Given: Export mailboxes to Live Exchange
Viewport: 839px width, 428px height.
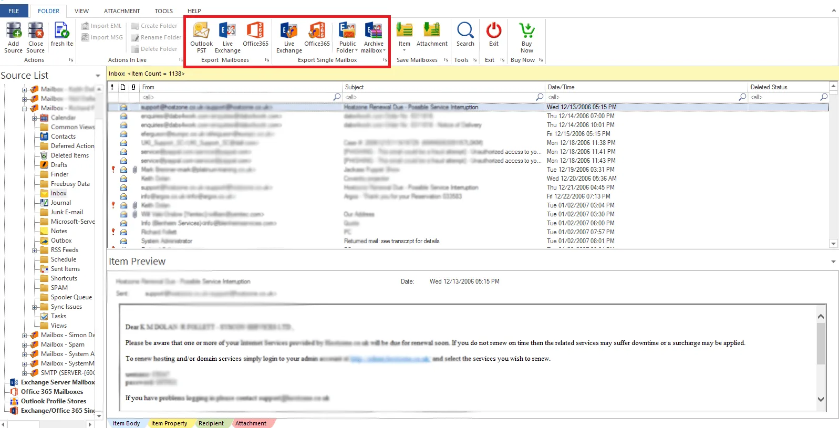Looking at the screenshot, I should click(227, 37).
